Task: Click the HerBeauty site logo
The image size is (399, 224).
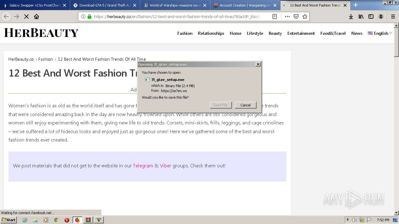Action: tap(41, 33)
